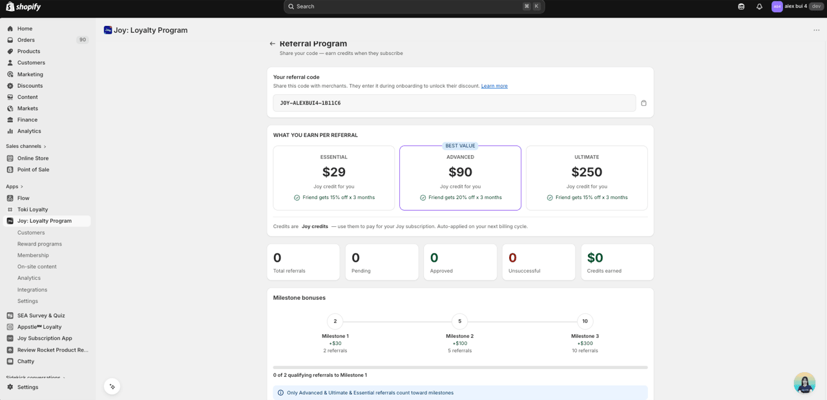Click the Home icon in sidebar

[10, 29]
